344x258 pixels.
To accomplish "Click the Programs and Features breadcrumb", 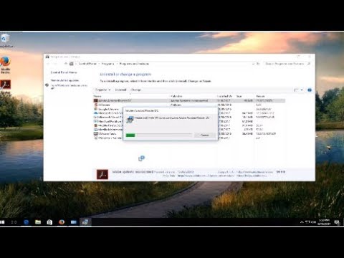I will point(134,64).
